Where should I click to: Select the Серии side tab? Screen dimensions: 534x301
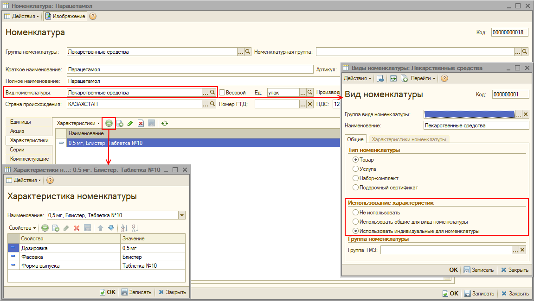coord(18,150)
